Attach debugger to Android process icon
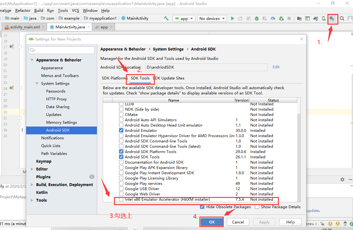This screenshot has height=230, width=353. 281,18
